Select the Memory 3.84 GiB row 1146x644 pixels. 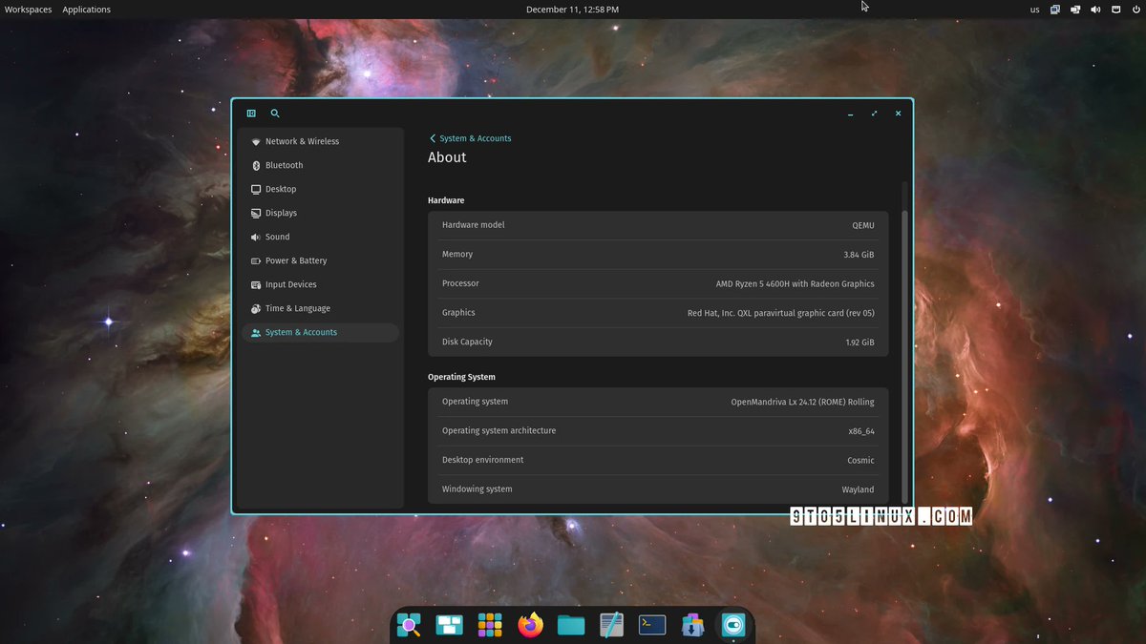pyautogui.click(x=658, y=255)
